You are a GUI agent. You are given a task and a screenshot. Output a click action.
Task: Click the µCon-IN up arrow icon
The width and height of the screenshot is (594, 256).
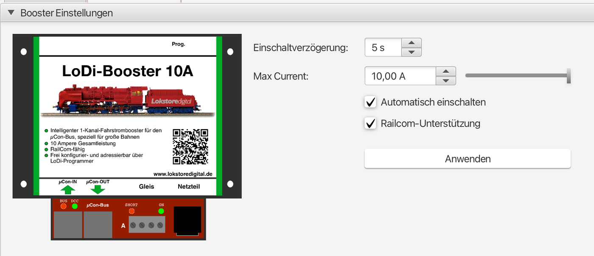(67, 189)
